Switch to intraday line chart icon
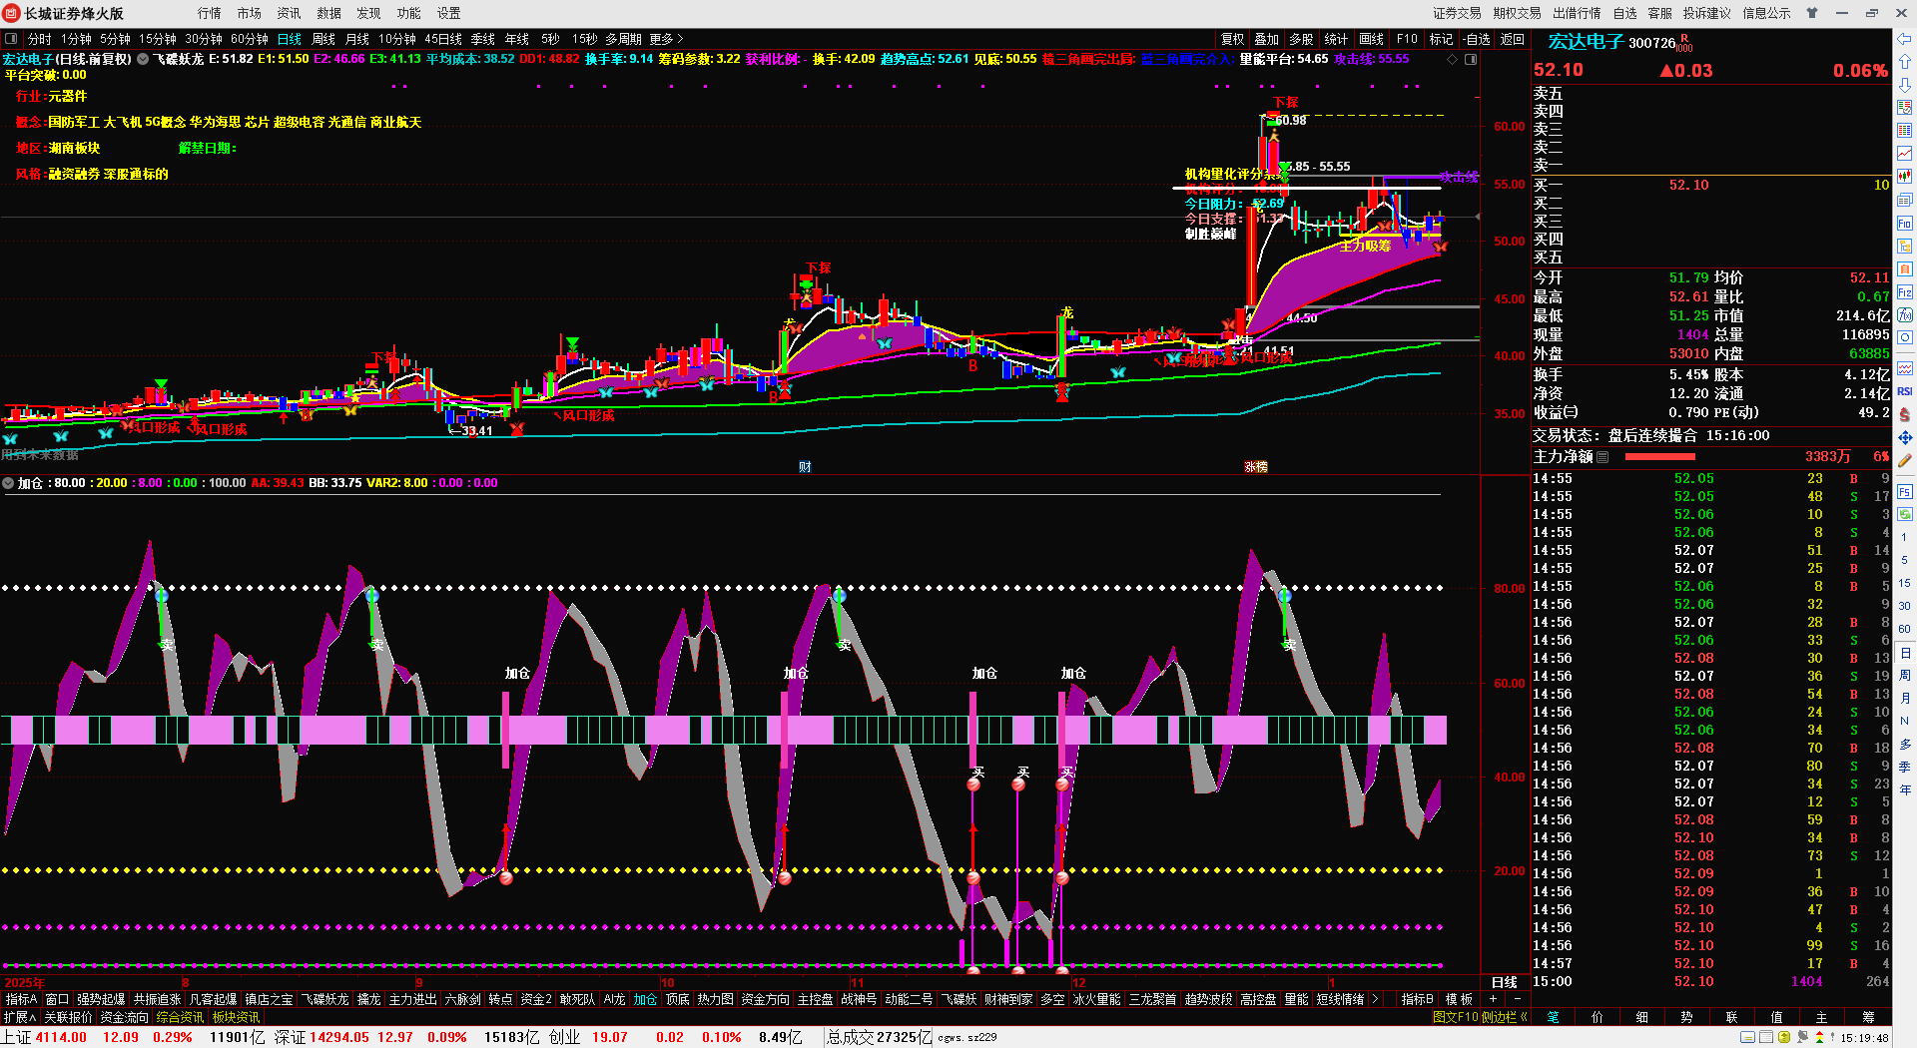The height and width of the screenshot is (1048, 1917). pos(1905,153)
